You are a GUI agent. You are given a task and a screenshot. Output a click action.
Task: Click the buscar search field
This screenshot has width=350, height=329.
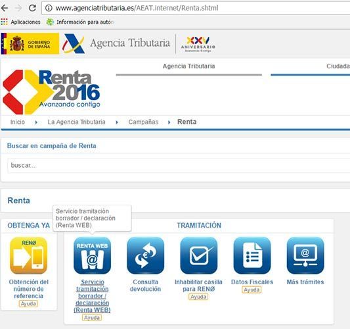point(179,165)
